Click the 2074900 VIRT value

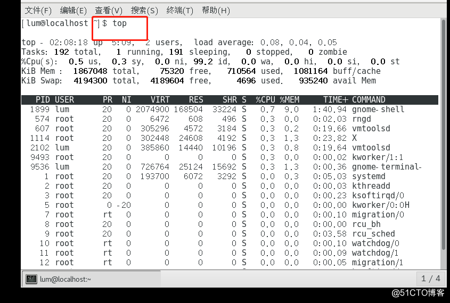click(x=152, y=110)
